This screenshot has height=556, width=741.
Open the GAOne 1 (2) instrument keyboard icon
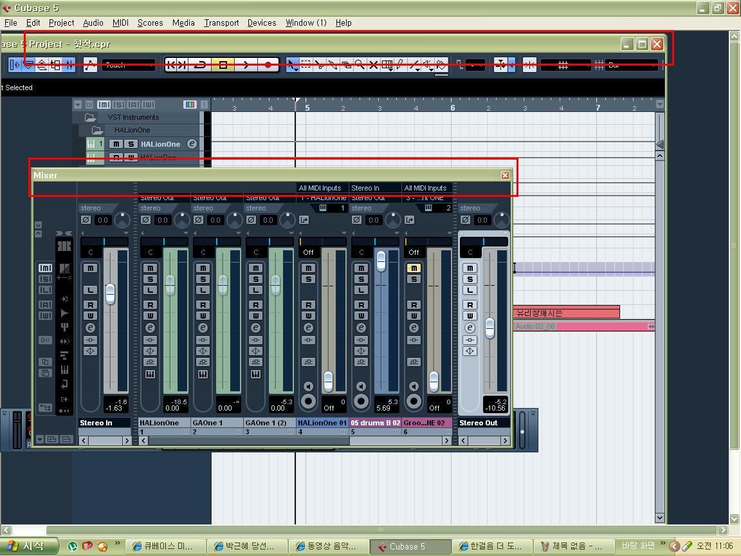[255, 375]
